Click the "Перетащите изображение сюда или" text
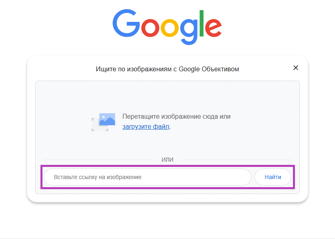Screen dimensions: 335x239 176,117
